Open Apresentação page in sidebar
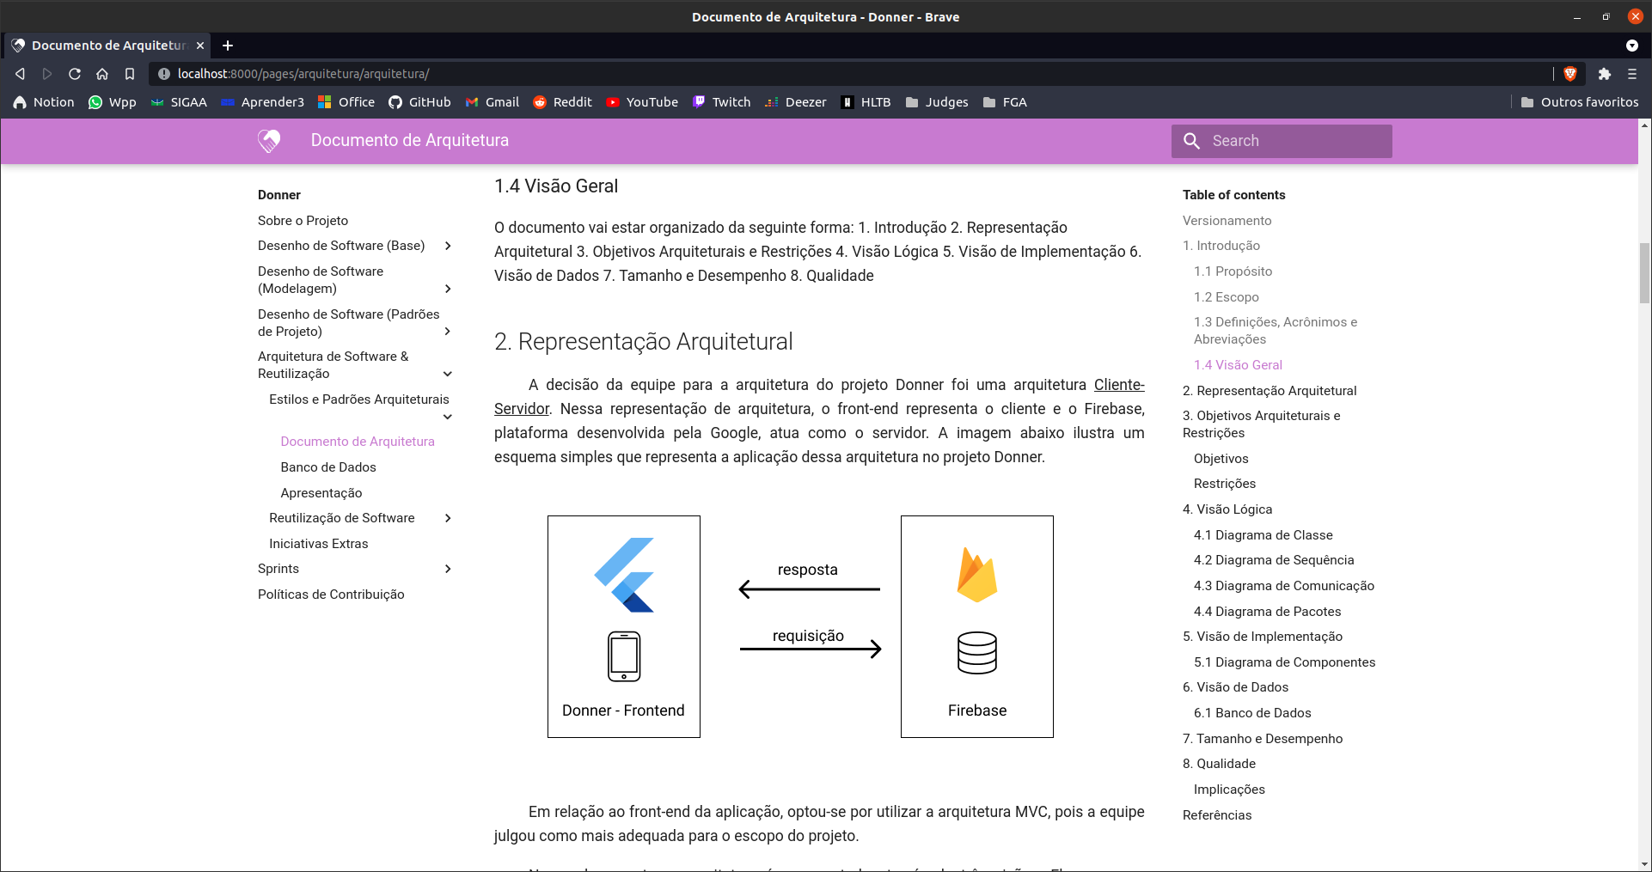1652x872 pixels. (x=321, y=493)
